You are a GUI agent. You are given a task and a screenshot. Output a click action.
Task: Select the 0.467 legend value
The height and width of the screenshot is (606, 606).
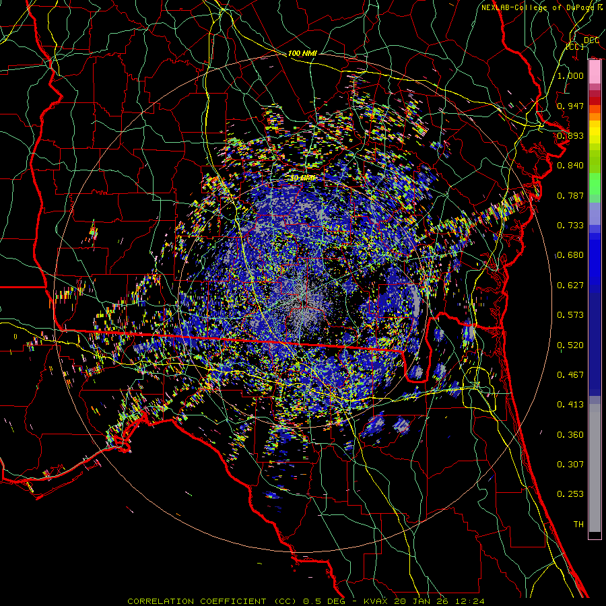pos(570,375)
